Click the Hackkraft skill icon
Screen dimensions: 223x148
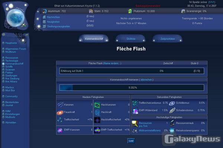coord(97,112)
